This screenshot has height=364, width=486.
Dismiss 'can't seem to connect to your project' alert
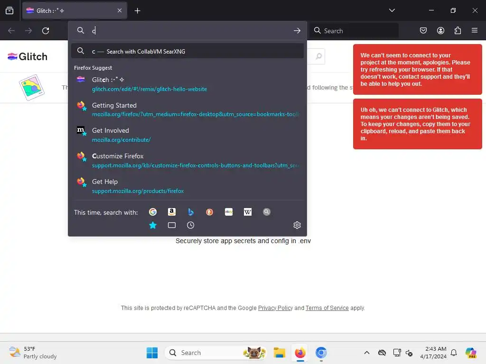click(x=418, y=69)
